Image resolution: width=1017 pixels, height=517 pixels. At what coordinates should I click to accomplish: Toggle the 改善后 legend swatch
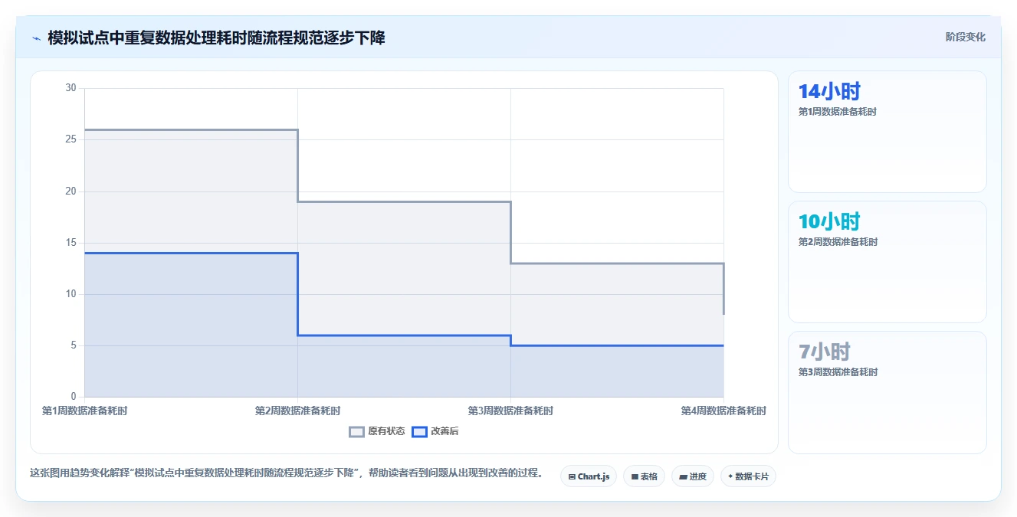coord(419,431)
